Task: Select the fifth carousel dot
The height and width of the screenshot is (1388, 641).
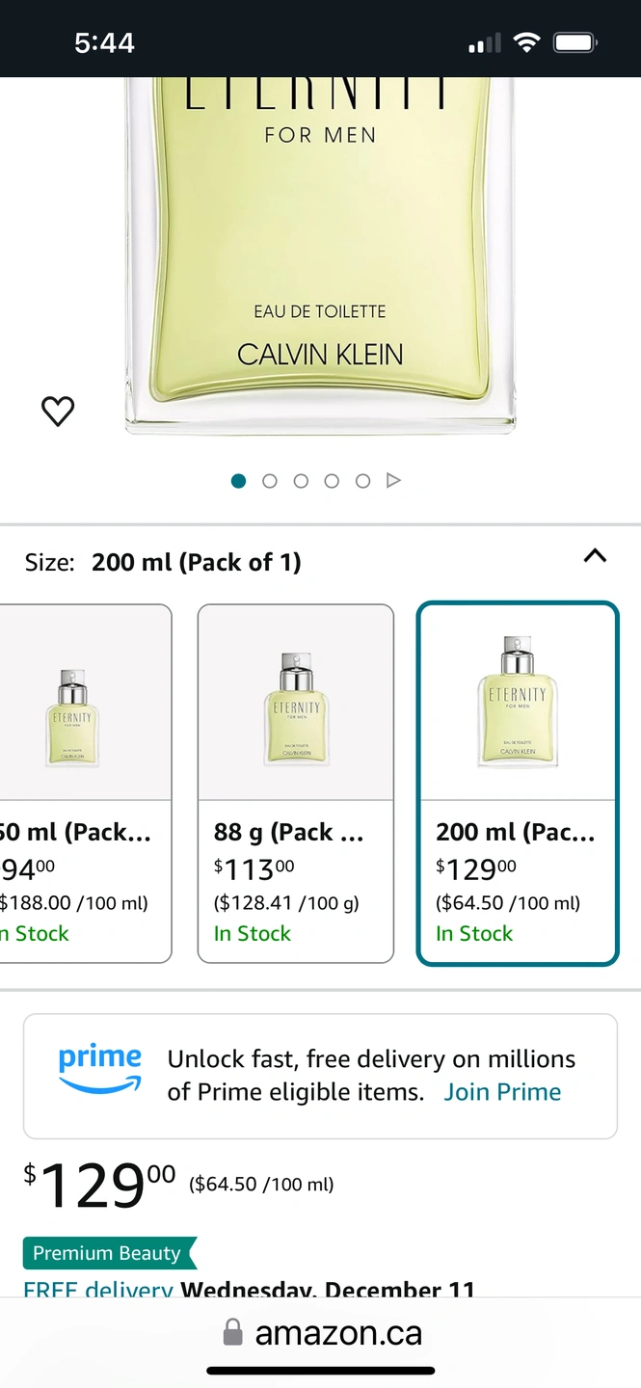Action: point(362,481)
